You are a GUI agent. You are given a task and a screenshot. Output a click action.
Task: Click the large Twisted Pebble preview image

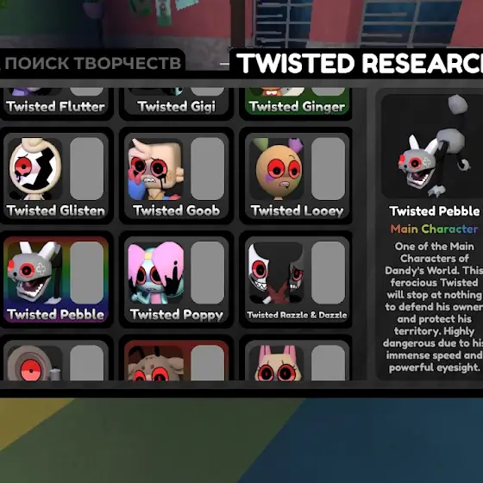point(432,147)
